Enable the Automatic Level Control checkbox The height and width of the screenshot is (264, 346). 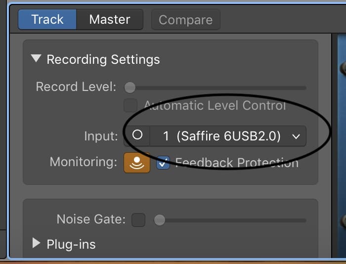130,105
